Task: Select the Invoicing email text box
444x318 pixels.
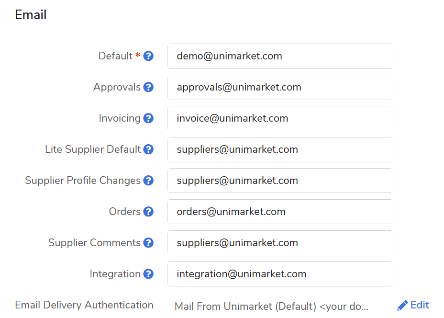Action: [x=280, y=118]
